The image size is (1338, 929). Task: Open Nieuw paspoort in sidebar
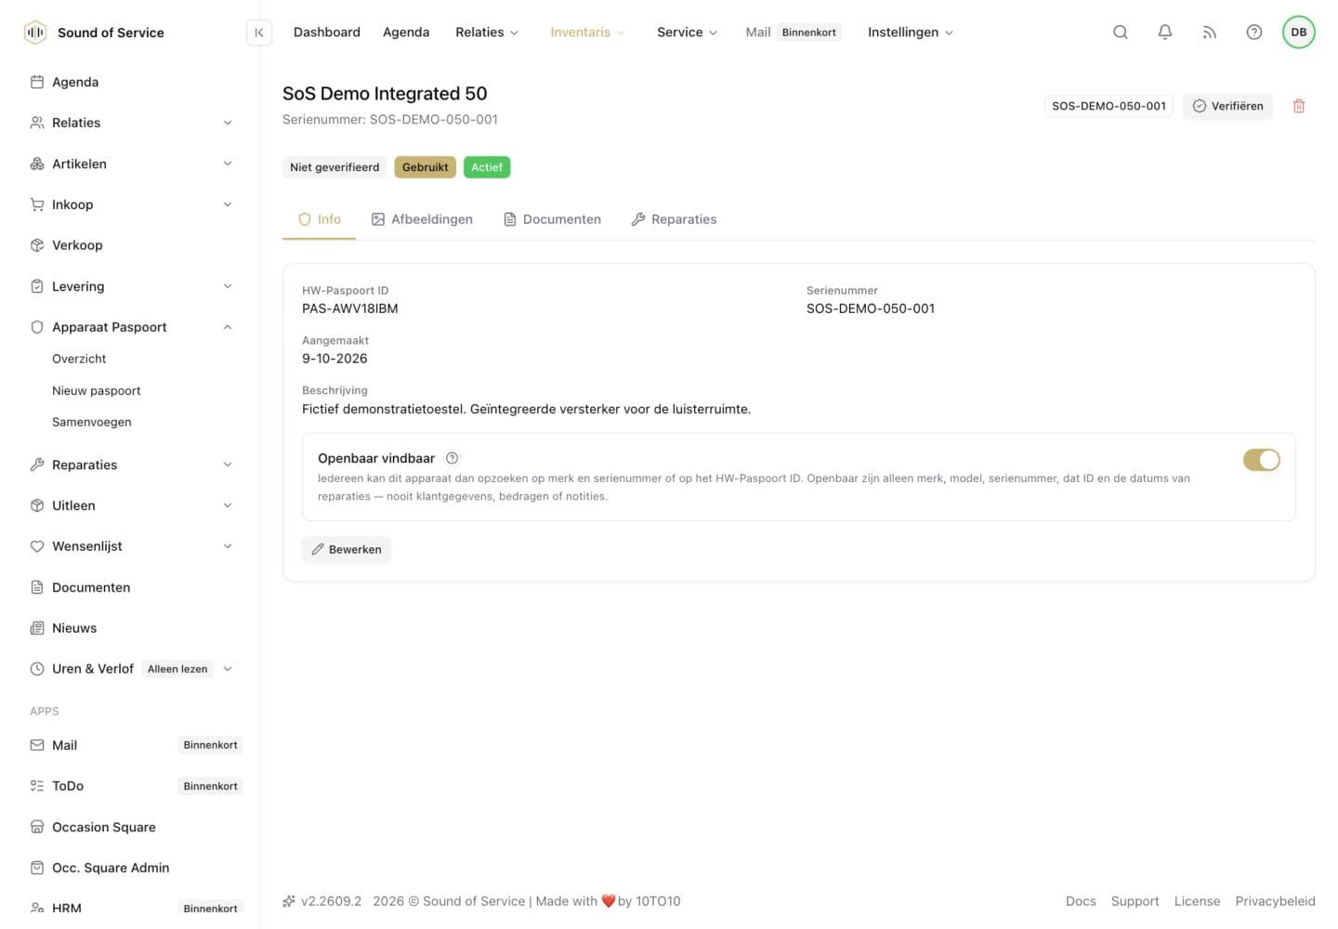pyautogui.click(x=97, y=391)
